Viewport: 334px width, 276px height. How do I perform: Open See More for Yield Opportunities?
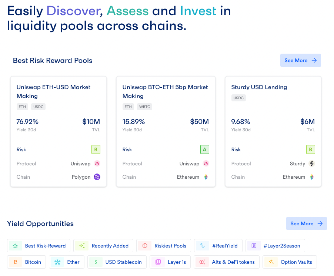click(307, 223)
